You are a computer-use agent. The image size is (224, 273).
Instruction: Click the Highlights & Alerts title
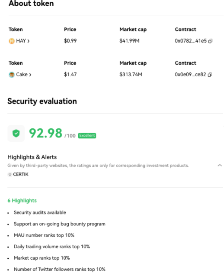click(x=32, y=157)
